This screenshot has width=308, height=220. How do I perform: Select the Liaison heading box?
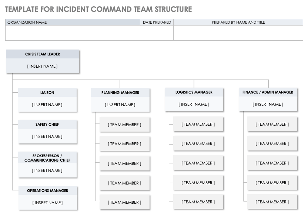tap(47, 93)
